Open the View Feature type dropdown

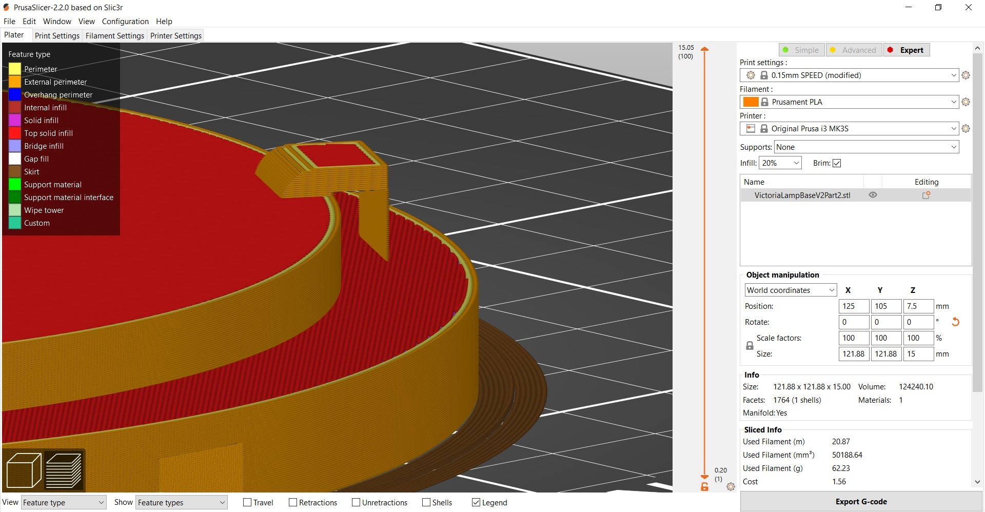(x=64, y=503)
